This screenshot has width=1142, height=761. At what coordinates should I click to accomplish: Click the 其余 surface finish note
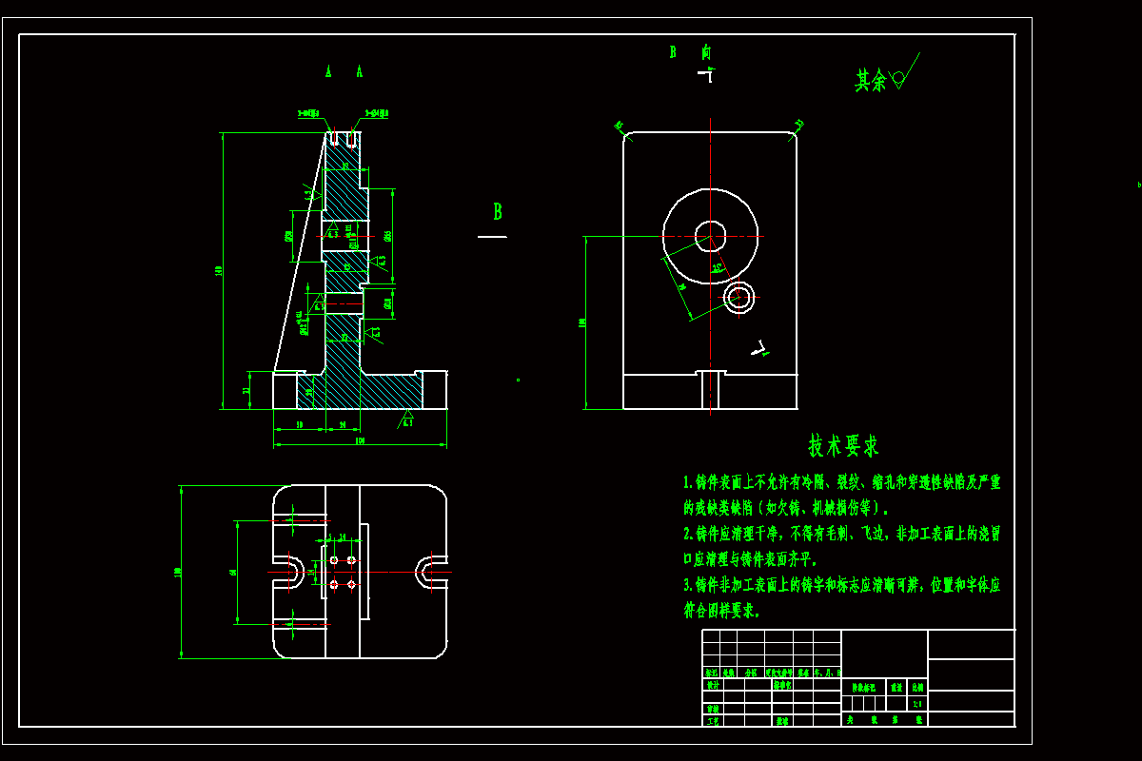click(x=871, y=81)
